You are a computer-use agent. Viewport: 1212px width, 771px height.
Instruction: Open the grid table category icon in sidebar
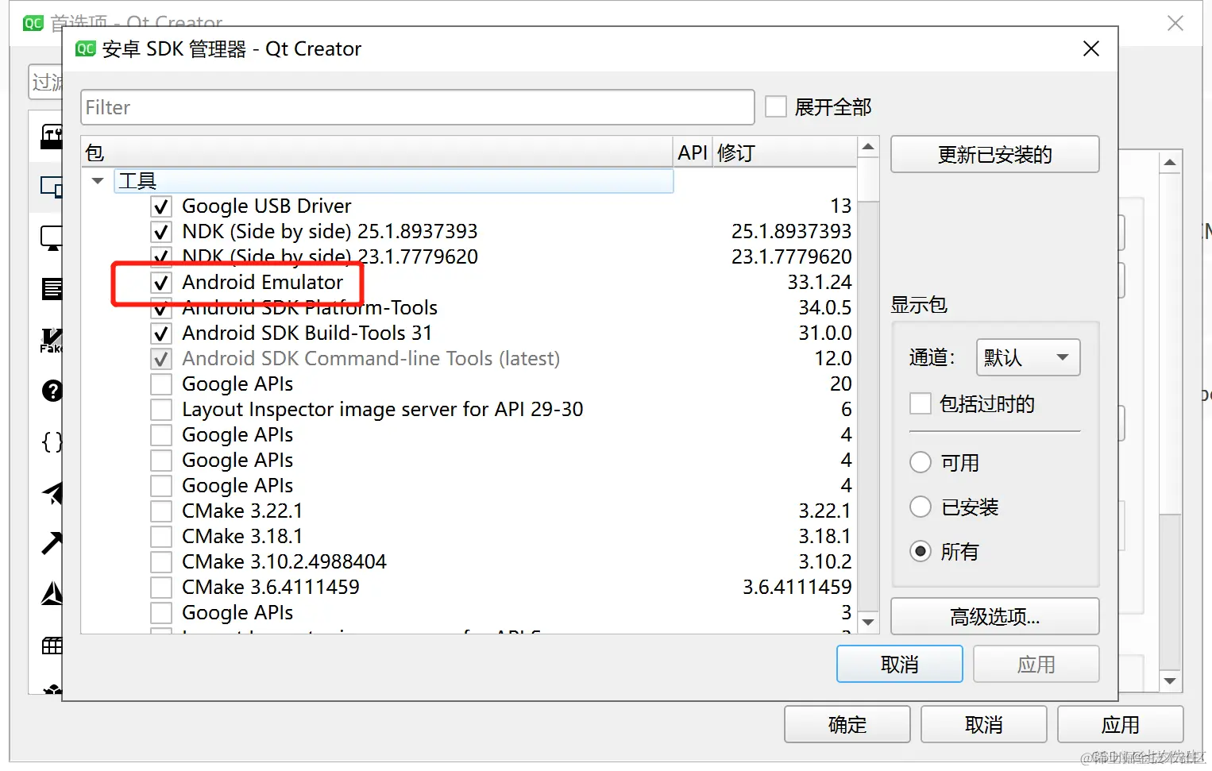pyautogui.click(x=52, y=646)
